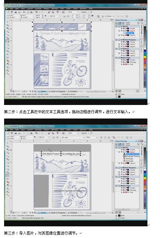Open Tools menu in second CorelDRAW screenshot

(75, 130)
